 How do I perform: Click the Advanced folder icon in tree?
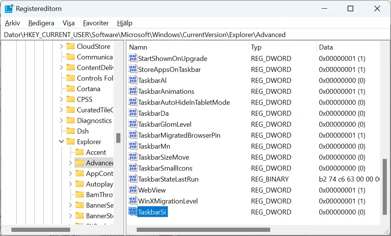80,163
